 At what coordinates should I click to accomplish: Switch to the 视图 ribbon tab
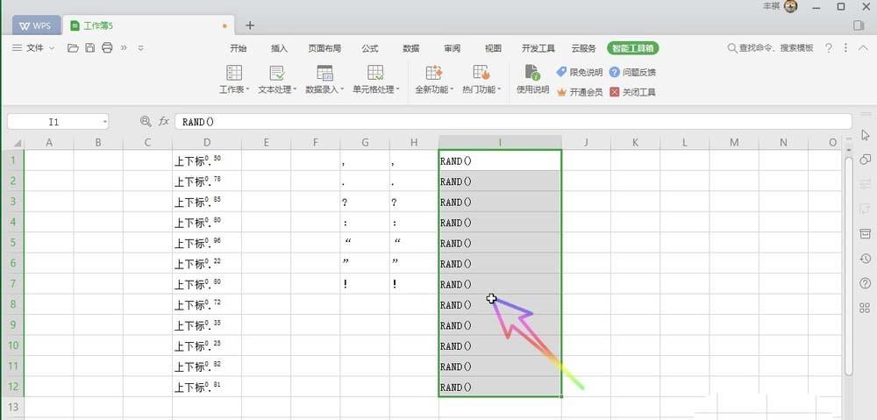493,48
